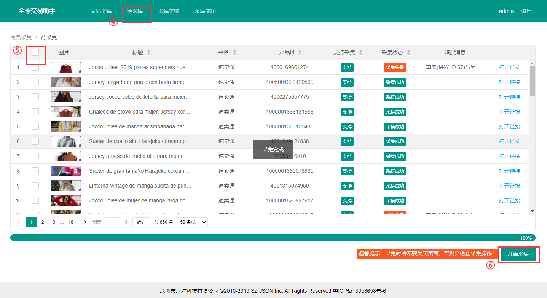Switch to the 采集成功 tab
The height and width of the screenshot is (298, 547).
(x=205, y=11)
